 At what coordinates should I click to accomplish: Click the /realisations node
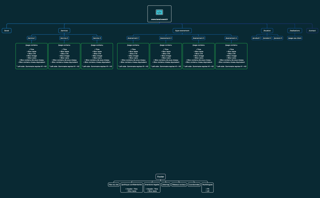(x=295, y=30)
